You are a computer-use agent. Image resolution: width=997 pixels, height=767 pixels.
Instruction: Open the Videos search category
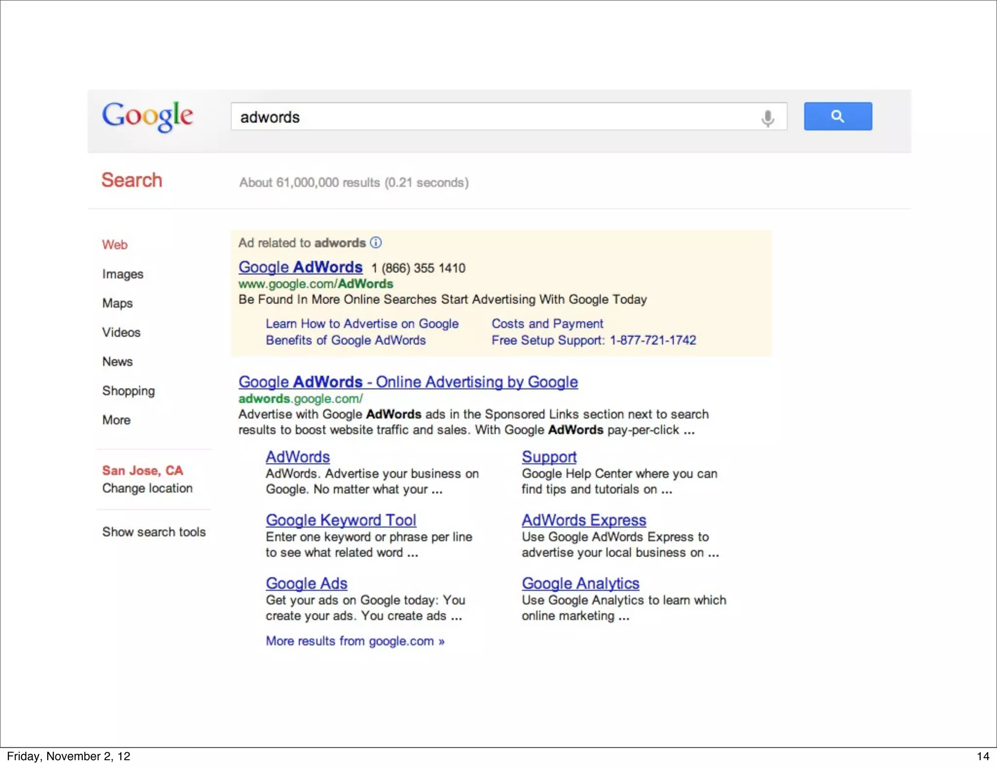click(121, 332)
